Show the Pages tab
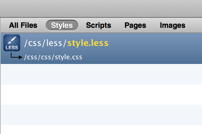Viewport: 202px width, 134px height. [135, 25]
